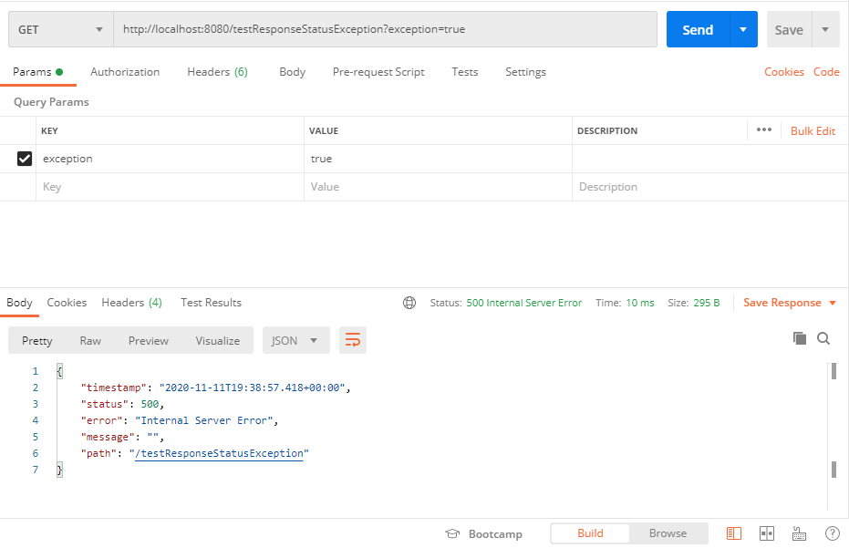Viewport: 849px width, 548px height.
Task: Click the blue Send button
Action: click(x=698, y=29)
